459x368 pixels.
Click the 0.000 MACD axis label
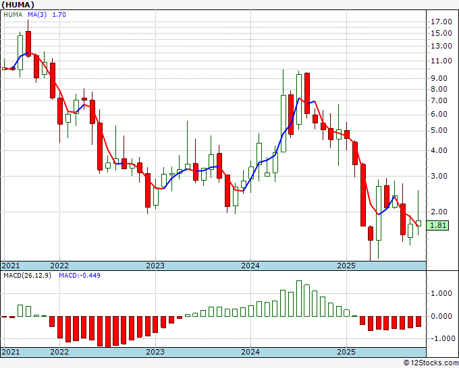click(x=441, y=316)
